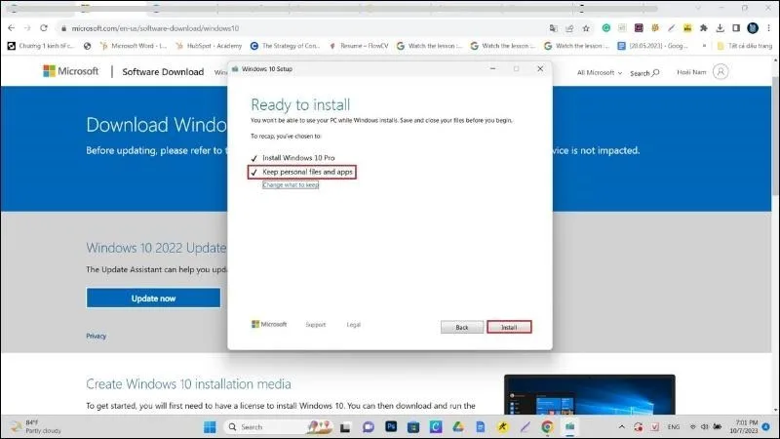Click the volume tray icon
The width and height of the screenshot is (780, 439).
[x=704, y=427]
